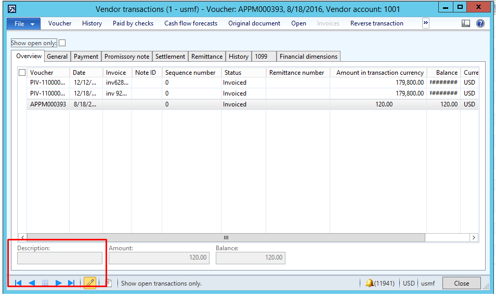Open the Financial dimensions tab
This screenshot has width=496, height=297.
point(308,57)
